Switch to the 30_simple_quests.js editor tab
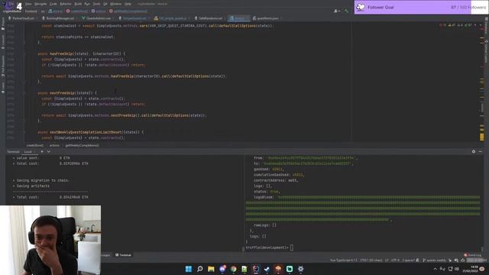 click(171, 18)
